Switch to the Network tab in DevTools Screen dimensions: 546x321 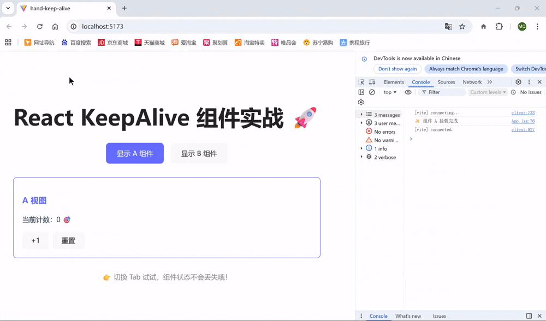click(472, 82)
